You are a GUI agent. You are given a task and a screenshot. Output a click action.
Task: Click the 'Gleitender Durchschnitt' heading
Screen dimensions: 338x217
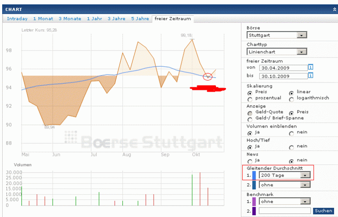[x=275, y=168]
